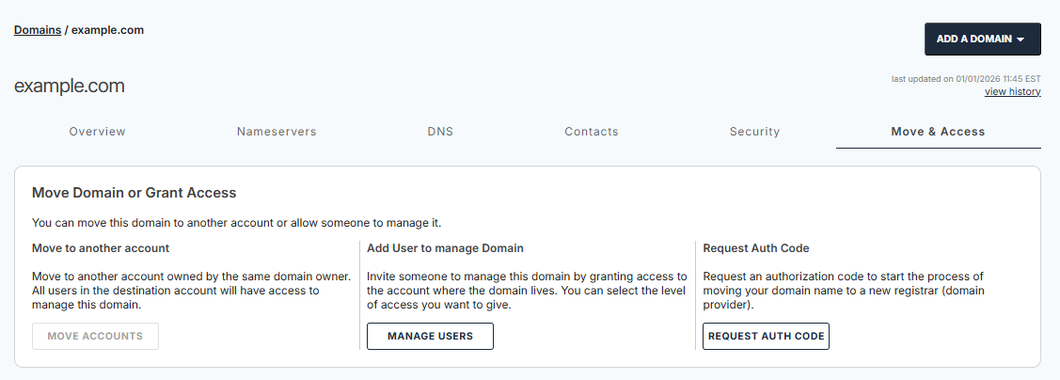Click the Request Auth Code section heading

[756, 248]
